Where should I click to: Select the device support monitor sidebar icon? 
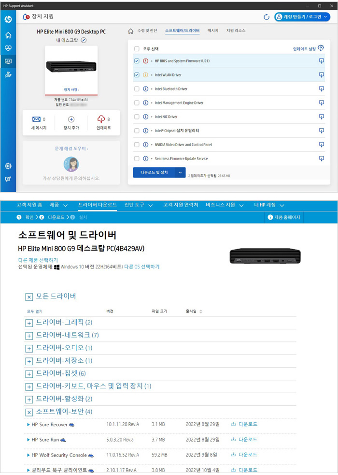click(8, 61)
